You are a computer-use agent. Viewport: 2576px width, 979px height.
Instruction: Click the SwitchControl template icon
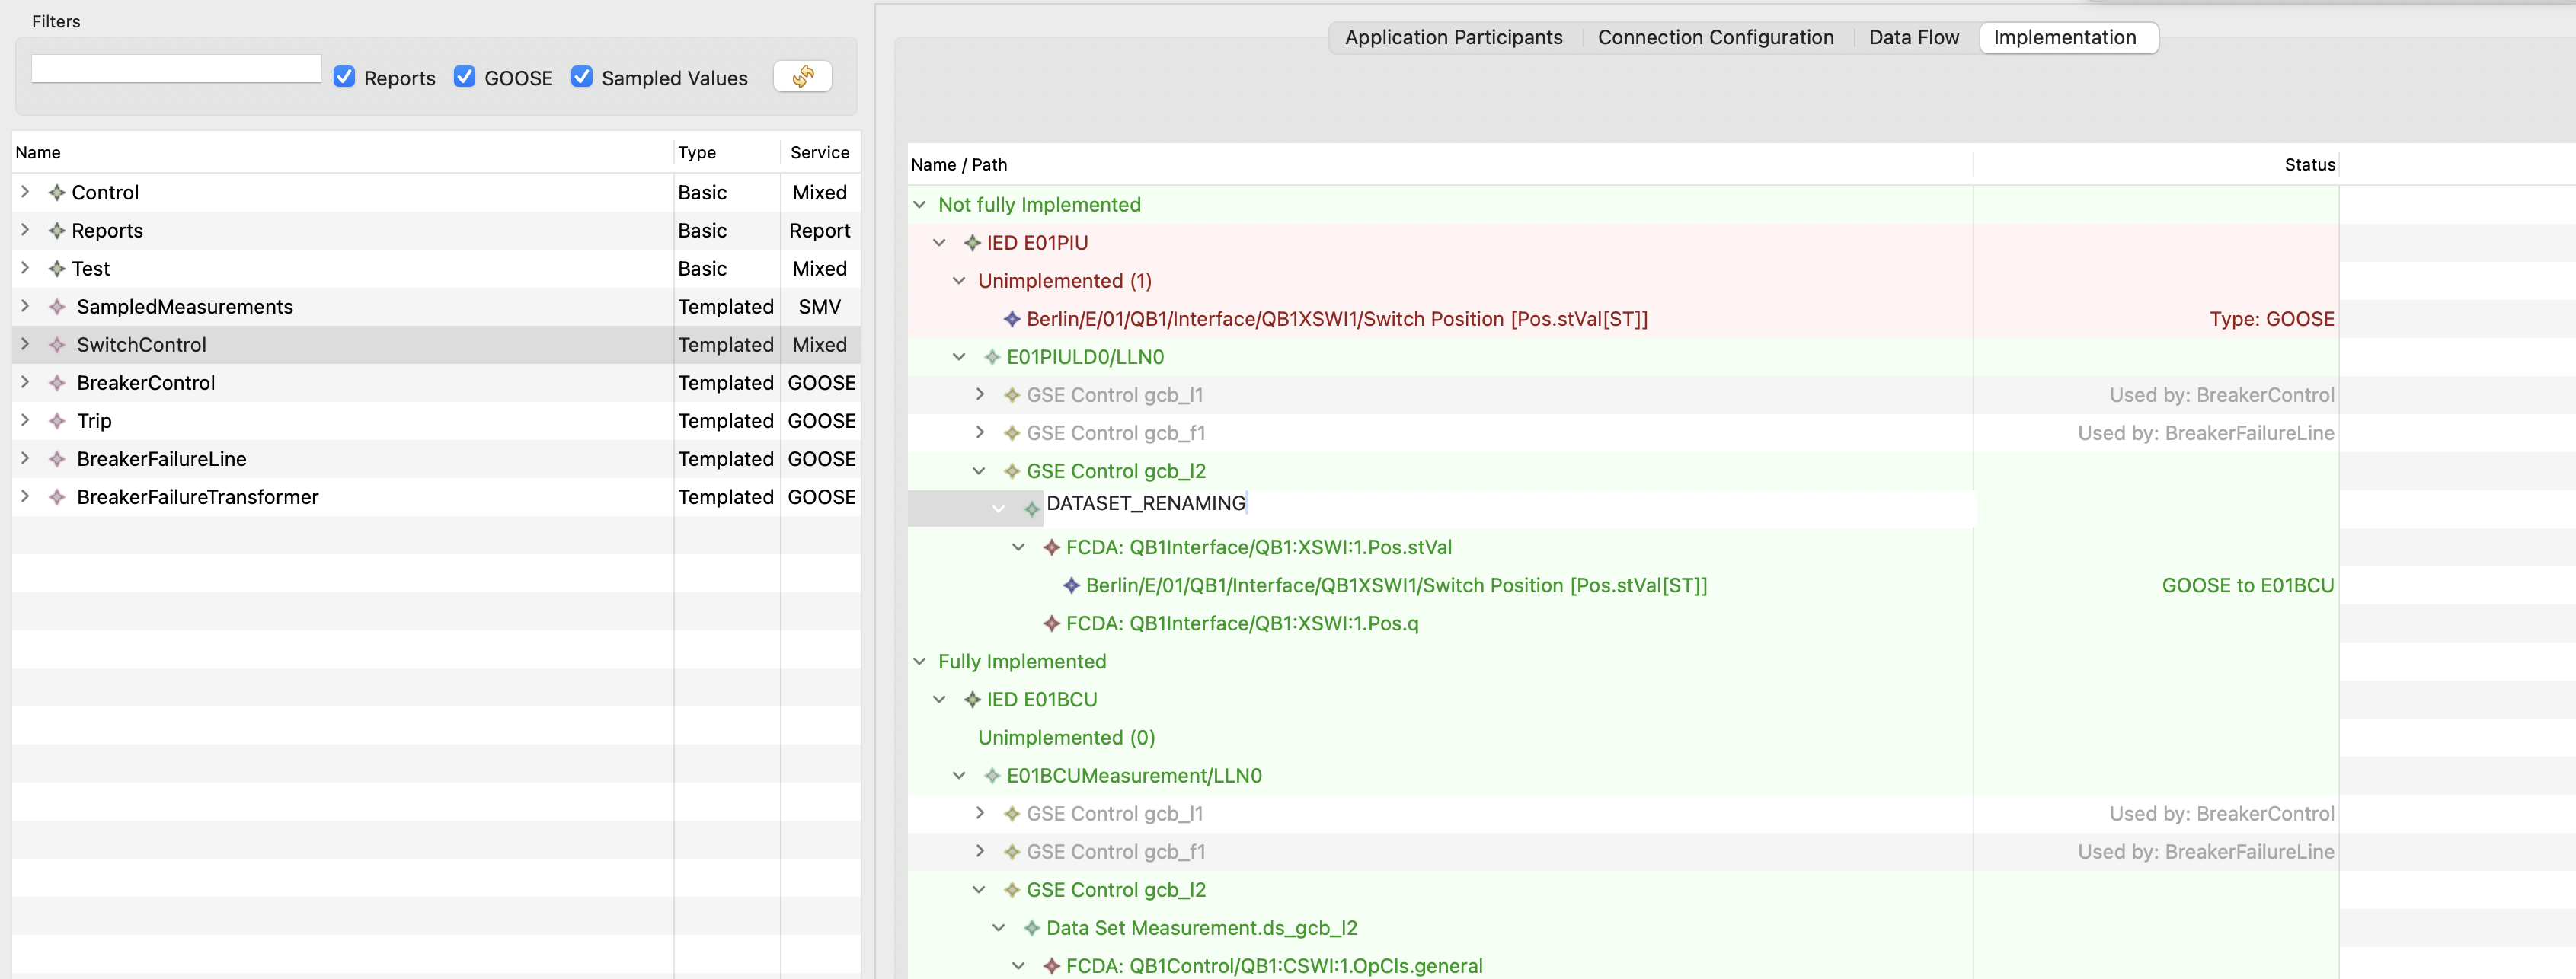click(x=57, y=345)
